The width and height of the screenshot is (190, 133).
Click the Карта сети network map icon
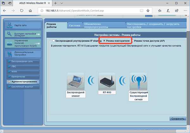[x=9, y=25]
